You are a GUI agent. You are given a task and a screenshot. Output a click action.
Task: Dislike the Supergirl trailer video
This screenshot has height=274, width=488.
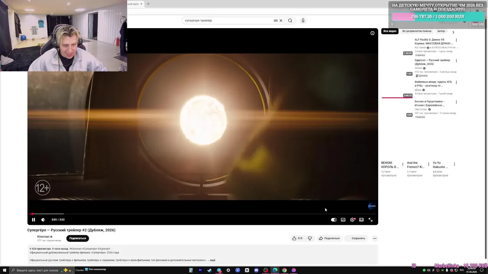coord(310,238)
